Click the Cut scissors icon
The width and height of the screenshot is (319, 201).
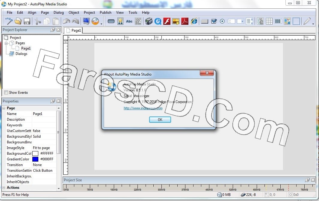click(38, 21)
